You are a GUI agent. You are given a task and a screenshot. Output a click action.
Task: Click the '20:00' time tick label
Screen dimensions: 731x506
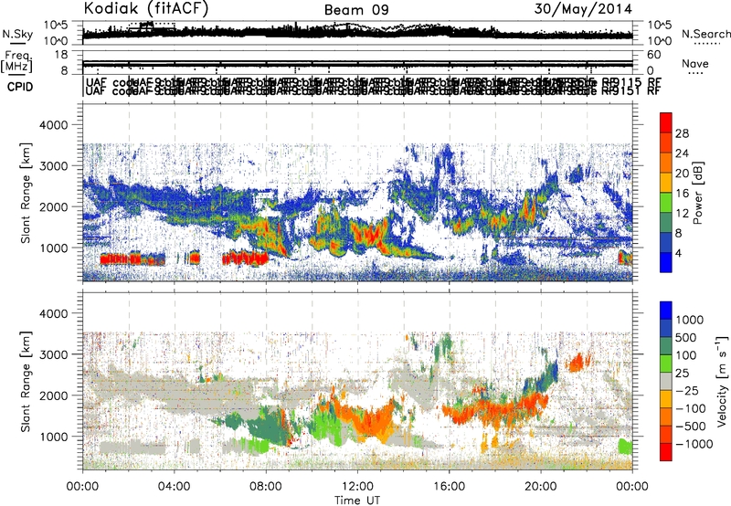(540, 487)
